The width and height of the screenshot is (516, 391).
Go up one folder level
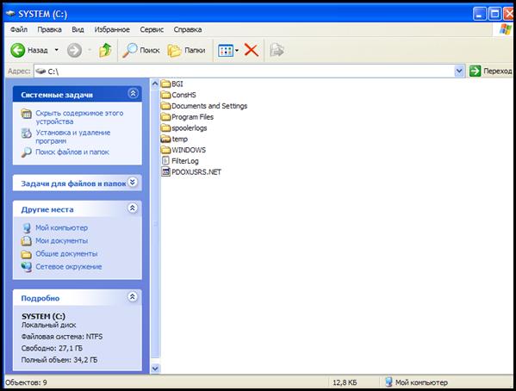click(x=105, y=50)
